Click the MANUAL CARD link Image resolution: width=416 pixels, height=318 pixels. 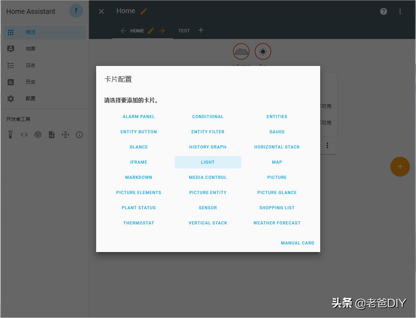coord(297,243)
